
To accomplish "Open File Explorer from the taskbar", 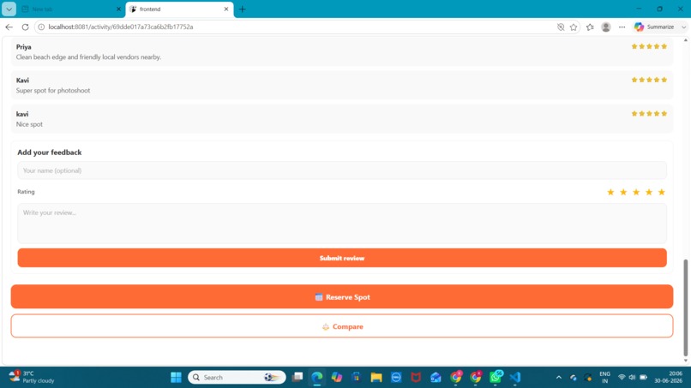I will click(376, 378).
